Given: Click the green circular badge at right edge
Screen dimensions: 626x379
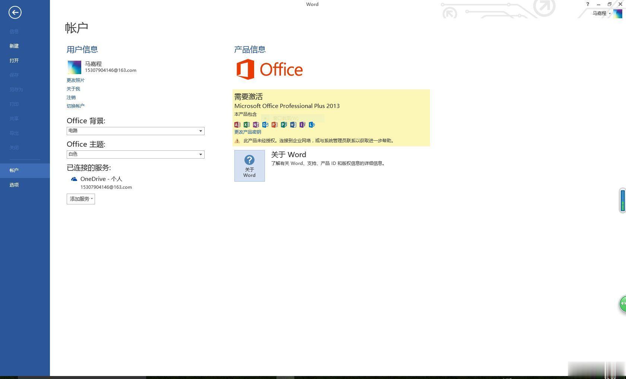Looking at the screenshot, I should 623,304.
